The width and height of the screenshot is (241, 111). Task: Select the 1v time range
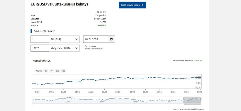click(51, 71)
